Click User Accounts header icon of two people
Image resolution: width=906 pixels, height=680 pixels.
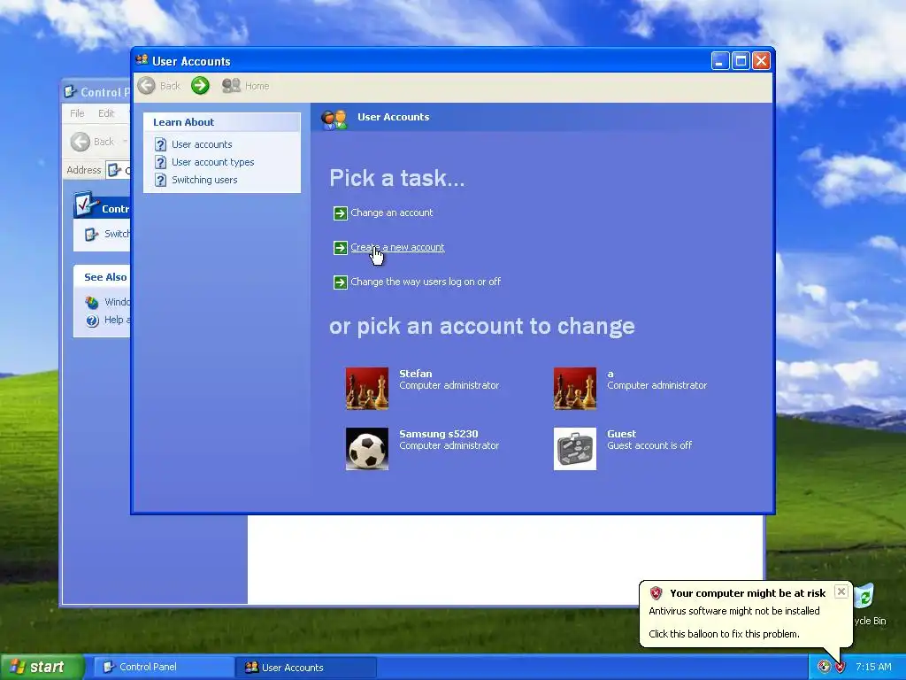(334, 119)
